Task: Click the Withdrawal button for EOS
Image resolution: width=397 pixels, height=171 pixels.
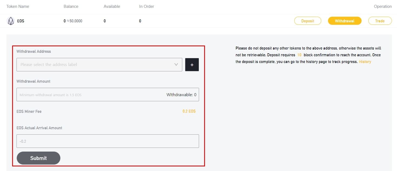Action: pos(345,21)
